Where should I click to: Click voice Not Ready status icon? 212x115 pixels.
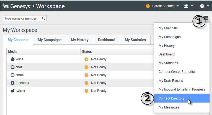pos(86,59)
